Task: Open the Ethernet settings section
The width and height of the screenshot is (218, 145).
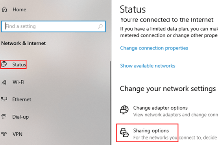Action: (x=22, y=99)
